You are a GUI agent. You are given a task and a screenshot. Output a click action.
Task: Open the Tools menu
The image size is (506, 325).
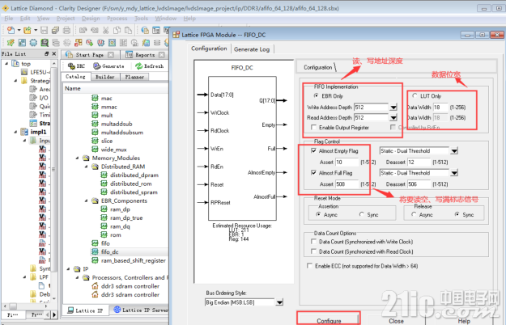[x=141, y=19]
